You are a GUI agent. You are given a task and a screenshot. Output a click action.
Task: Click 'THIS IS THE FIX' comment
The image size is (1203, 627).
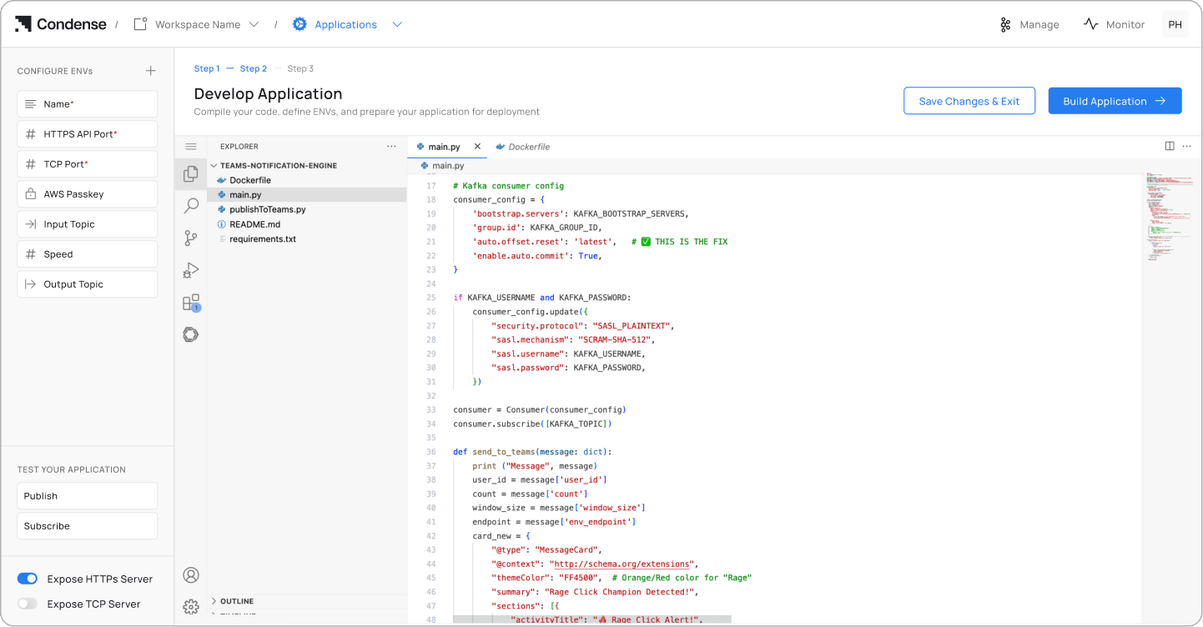(691, 242)
